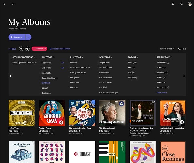Open the search magnifier icon
194x163 pixels.
(x=181, y=4)
